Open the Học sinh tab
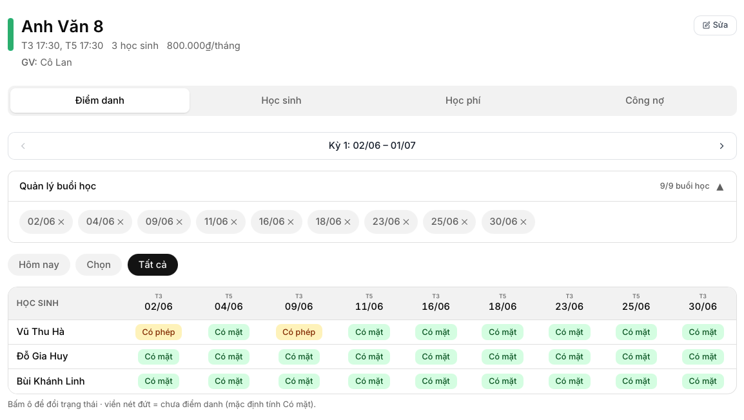Screen dimensions: 744x420 pyautogui.click(x=281, y=100)
